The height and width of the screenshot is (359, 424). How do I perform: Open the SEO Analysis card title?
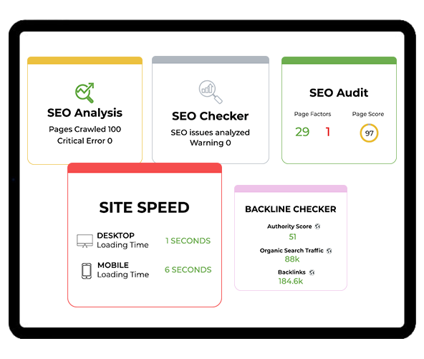click(x=85, y=113)
